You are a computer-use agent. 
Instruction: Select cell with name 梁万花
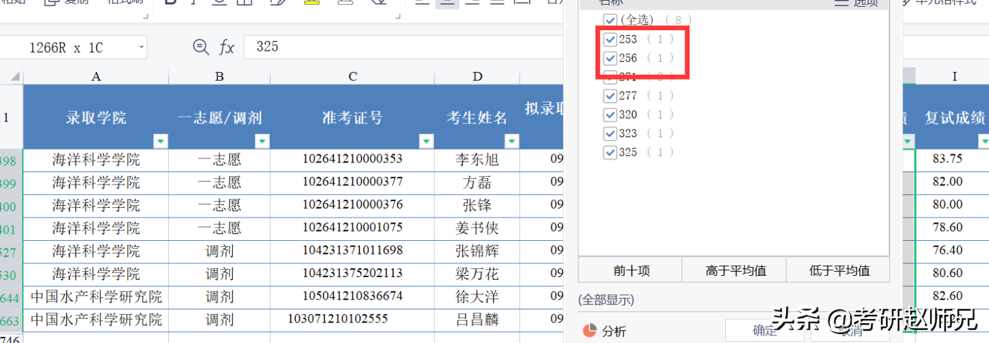[x=477, y=274]
